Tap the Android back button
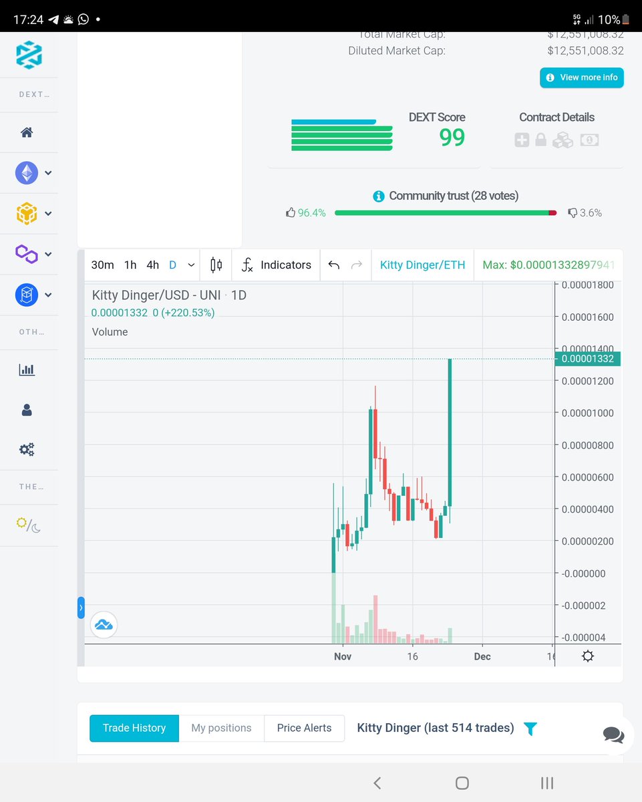This screenshot has width=642, height=802. coord(377,783)
